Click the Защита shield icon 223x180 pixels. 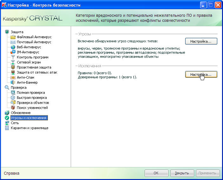[x=7, y=32]
